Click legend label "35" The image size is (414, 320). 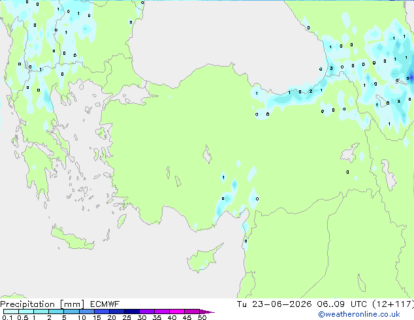157,317
